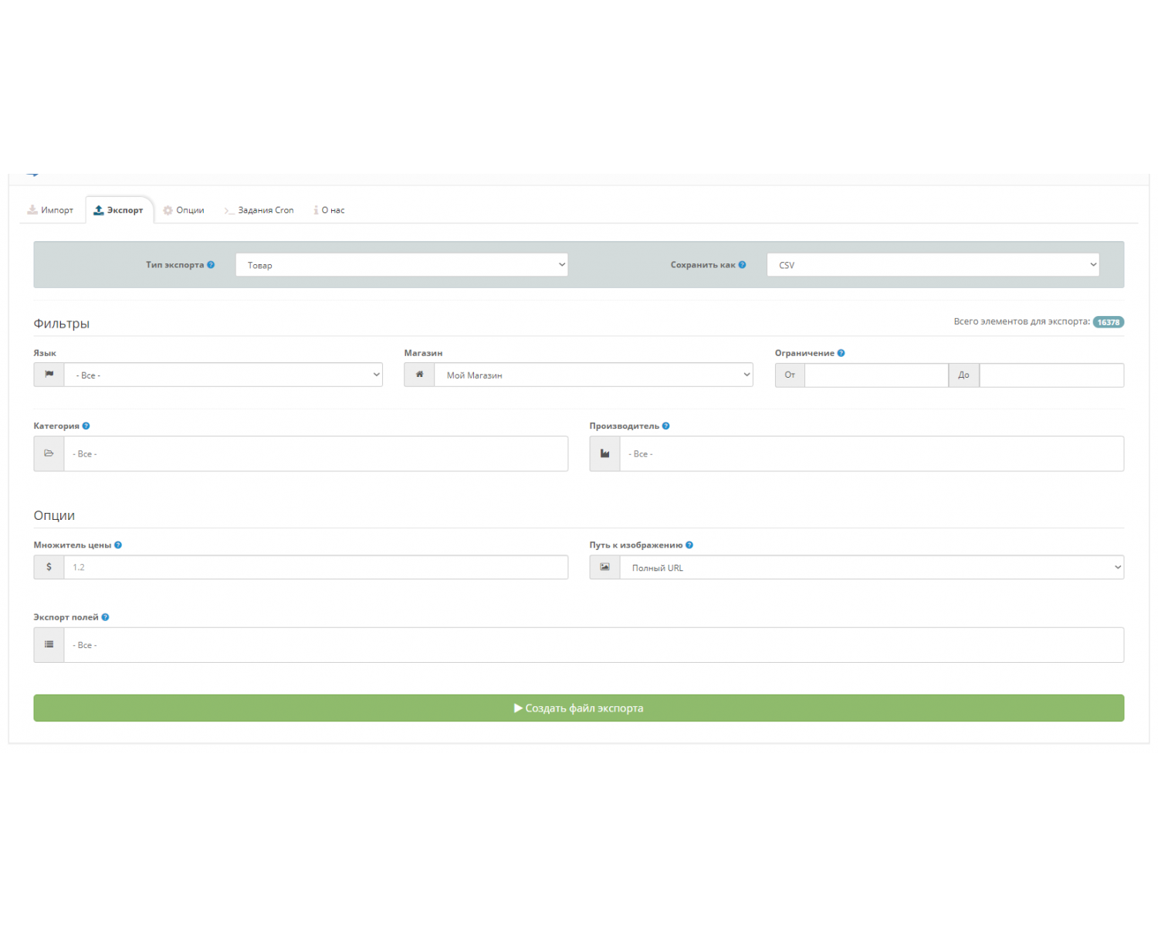The width and height of the screenshot is (1158, 927).
Task: Open the Язык selector set to Все
Action: pyautogui.click(x=224, y=375)
